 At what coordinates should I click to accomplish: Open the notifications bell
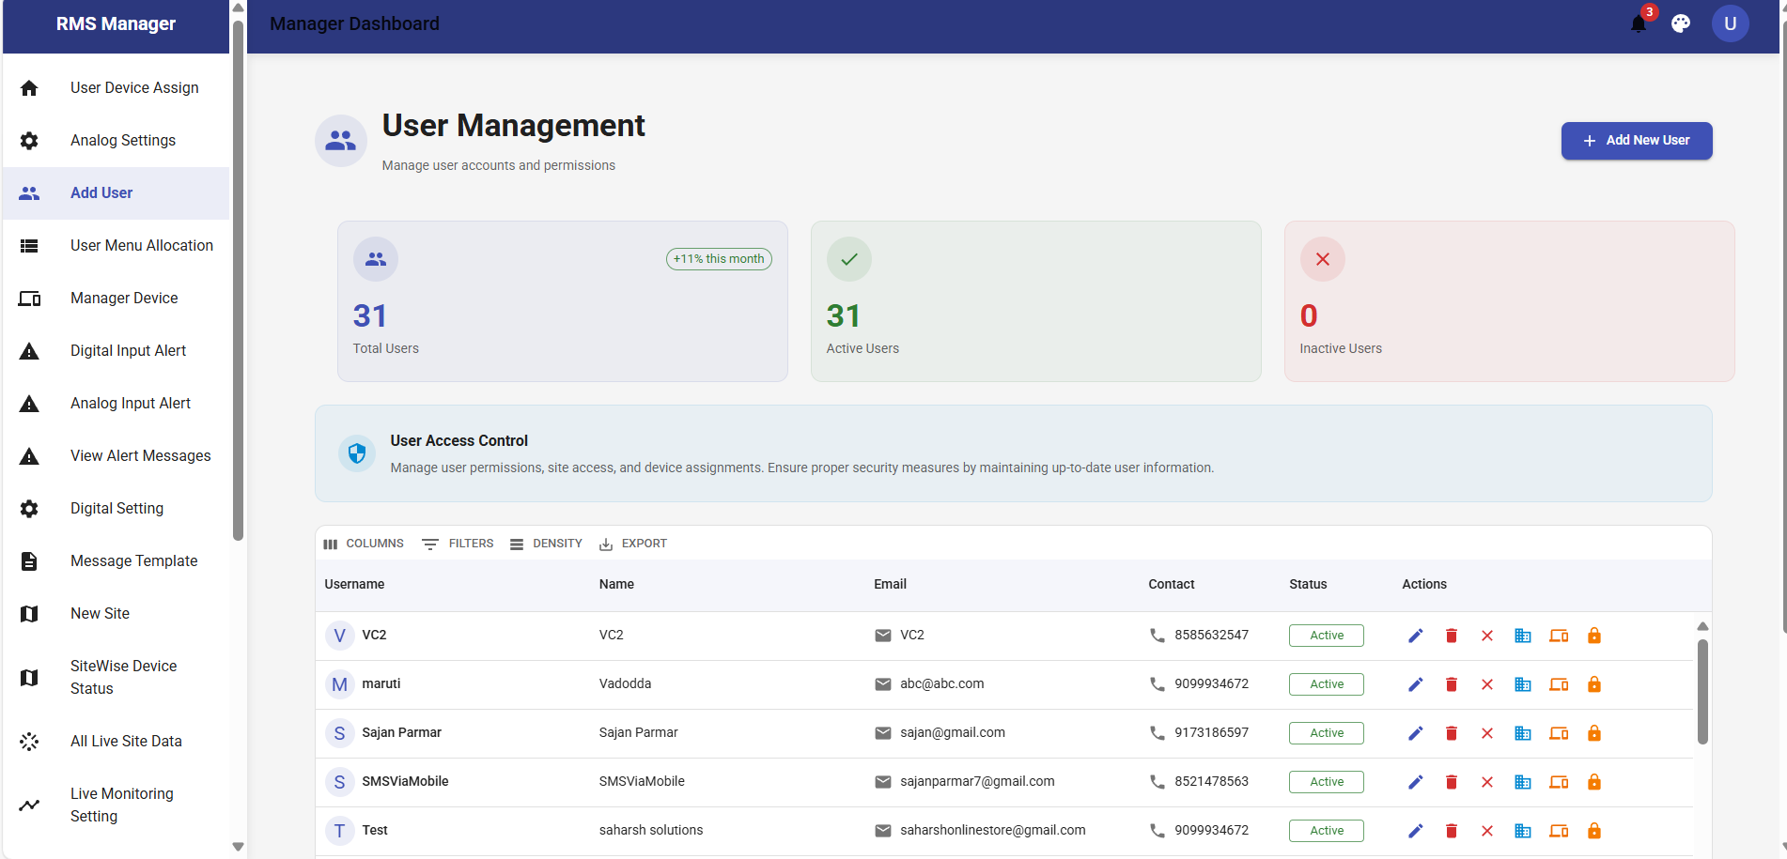pos(1639,23)
